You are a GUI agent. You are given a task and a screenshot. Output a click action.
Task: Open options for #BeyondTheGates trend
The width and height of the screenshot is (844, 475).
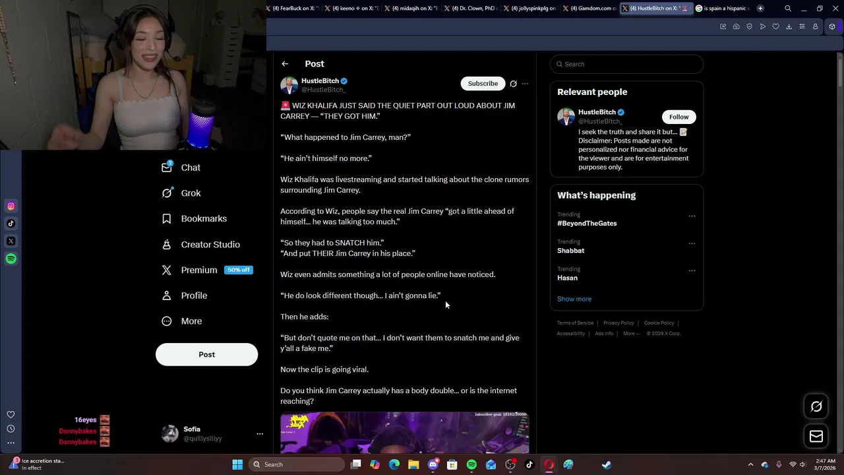tap(692, 216)
